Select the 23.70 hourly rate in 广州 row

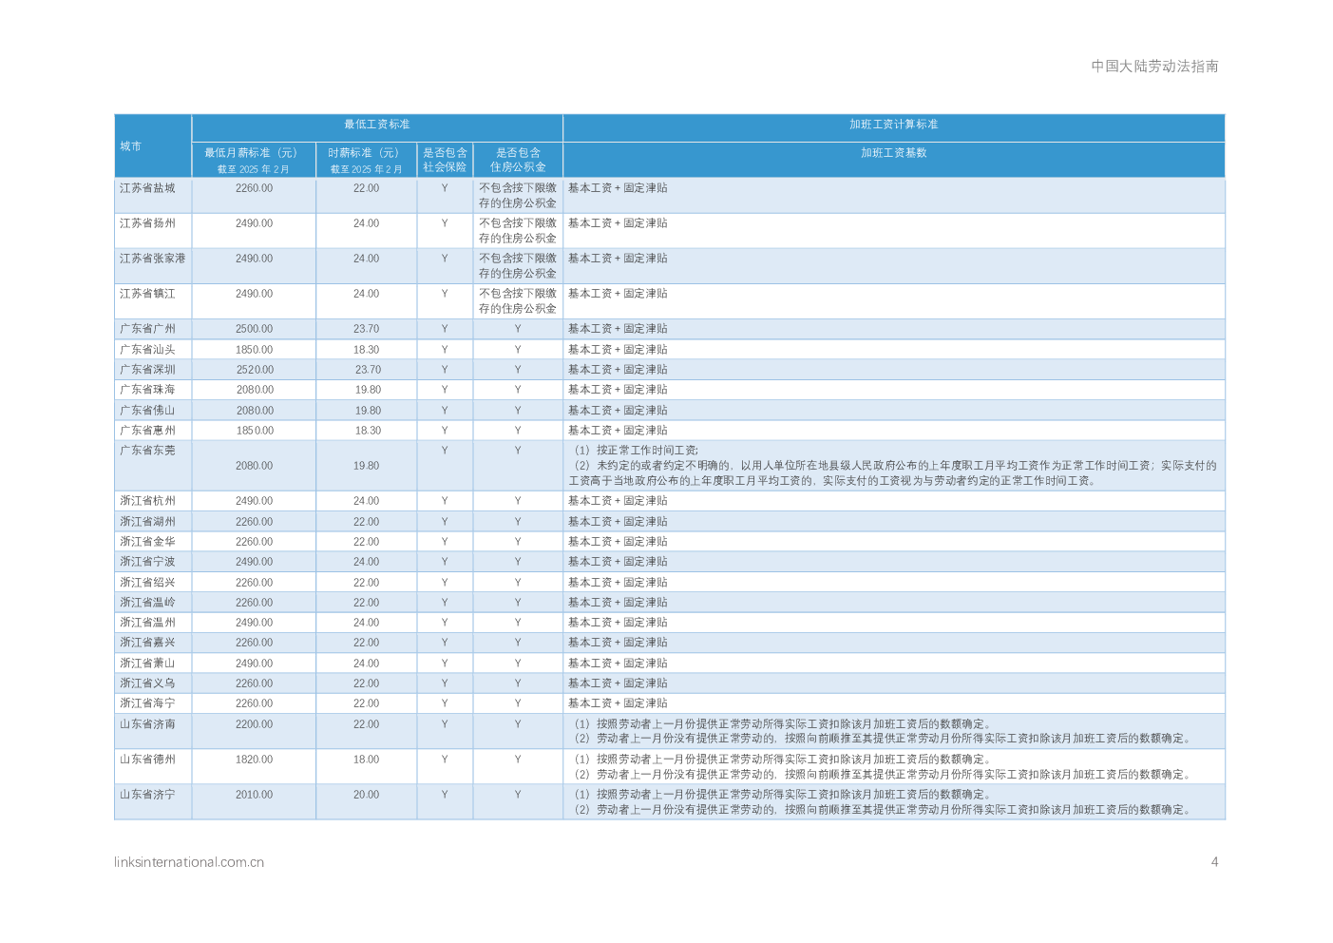366,329
